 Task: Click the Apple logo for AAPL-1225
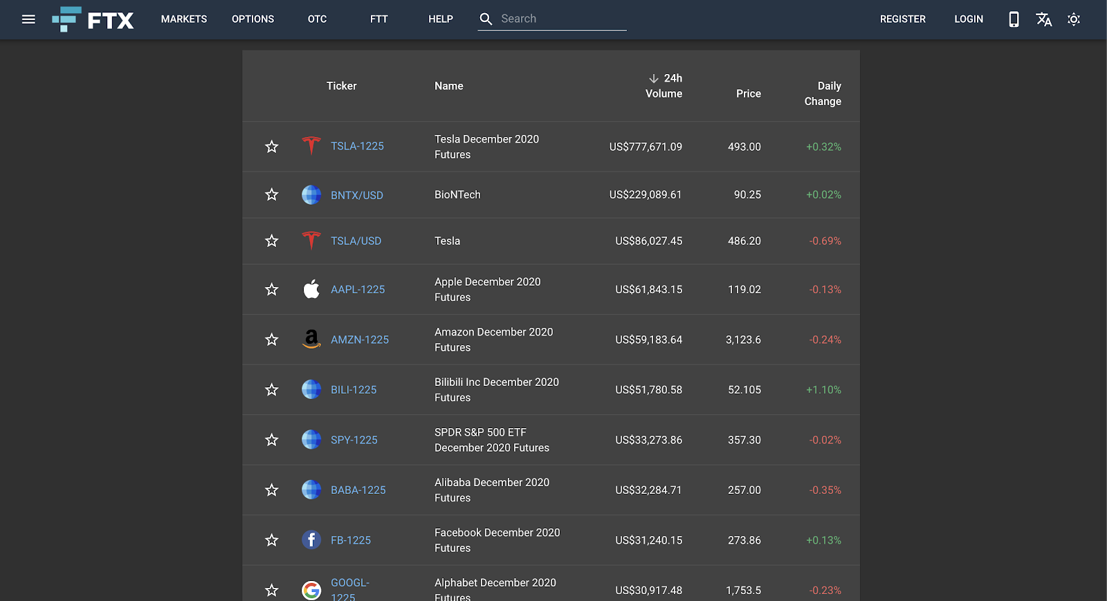311,289
